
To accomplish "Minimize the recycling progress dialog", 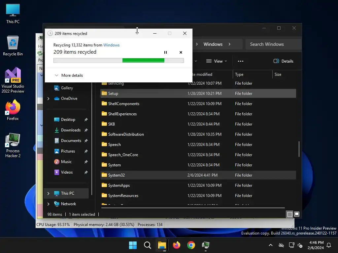I will click(155, 33).
